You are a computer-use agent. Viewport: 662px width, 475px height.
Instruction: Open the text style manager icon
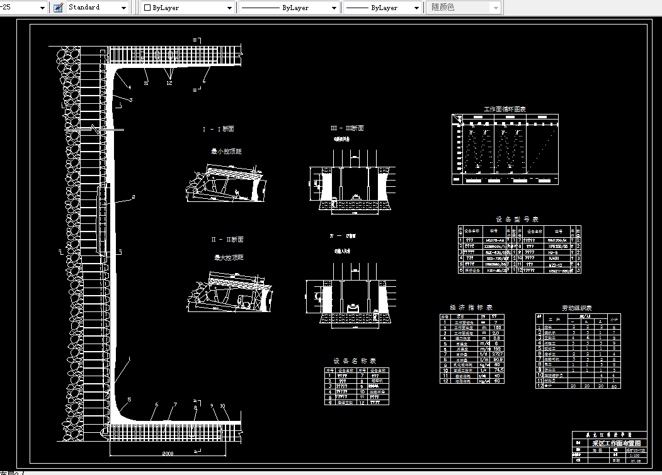click(x=58, y=8)
